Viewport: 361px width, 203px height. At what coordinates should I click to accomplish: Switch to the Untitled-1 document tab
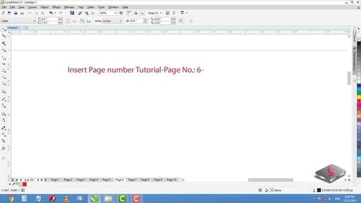click(x=14, y=28)
